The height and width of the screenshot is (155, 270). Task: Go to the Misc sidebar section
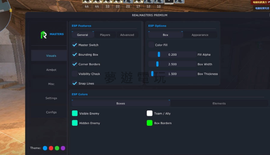[49, 84]
